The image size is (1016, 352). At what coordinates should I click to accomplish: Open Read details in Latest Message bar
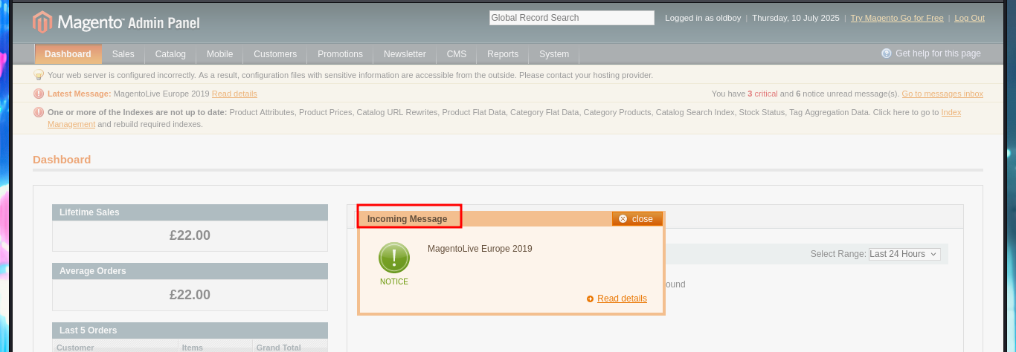(x=234, y=94)
